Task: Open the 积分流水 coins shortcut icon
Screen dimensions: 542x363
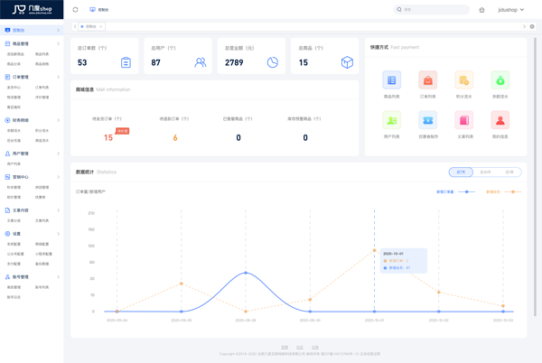Action: pyautogui.click(x=464, y=80)
